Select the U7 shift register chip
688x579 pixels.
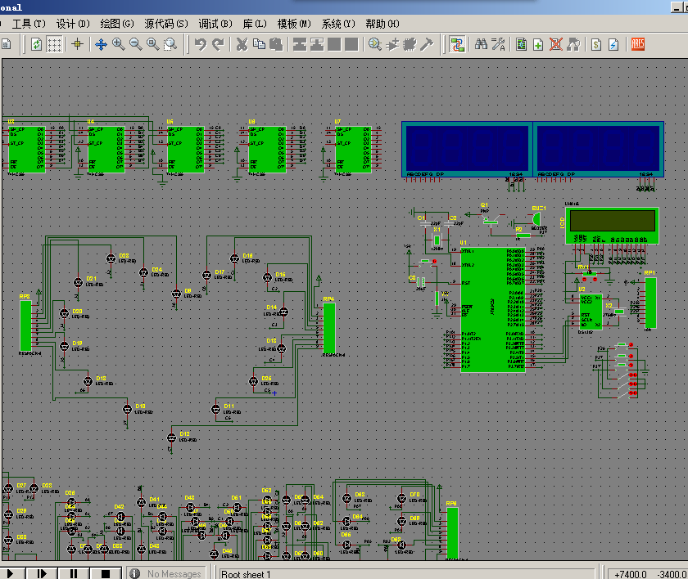click(x=353, y=149)
